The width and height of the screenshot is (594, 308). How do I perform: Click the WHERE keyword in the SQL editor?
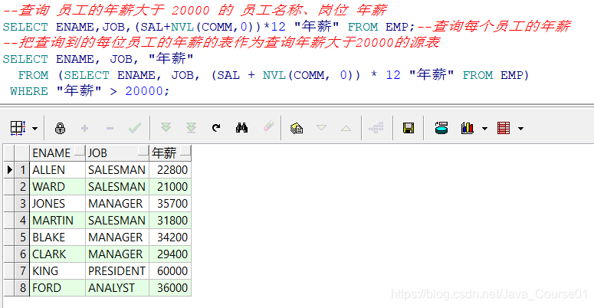click(x=29, y=91)
